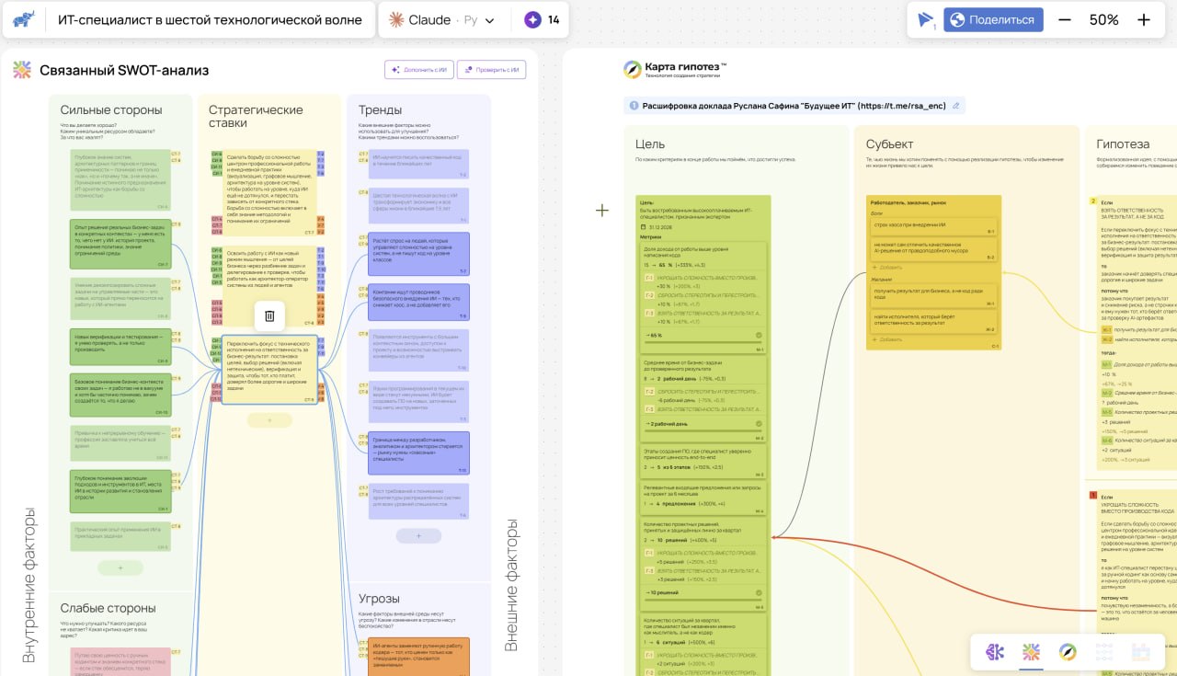The image size is (1177, 676).
Task: Click the elephant logo at top left
Action: click(25, 19)
